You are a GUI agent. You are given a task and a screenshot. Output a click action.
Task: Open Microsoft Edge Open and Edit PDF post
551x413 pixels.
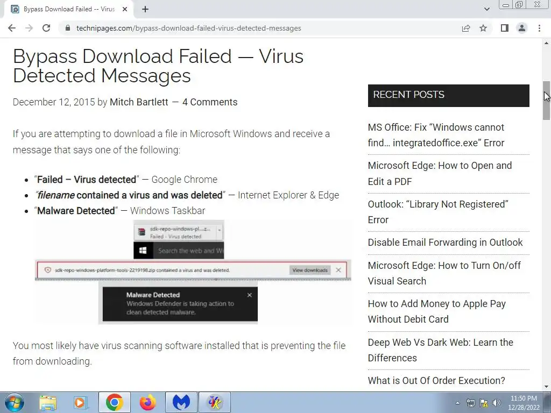440,174
